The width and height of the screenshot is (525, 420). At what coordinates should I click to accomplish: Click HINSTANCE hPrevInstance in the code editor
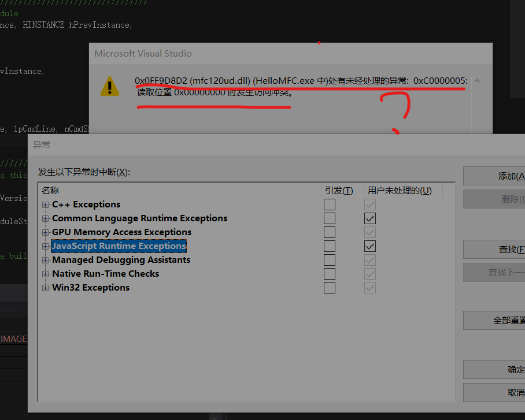(77, 25)
